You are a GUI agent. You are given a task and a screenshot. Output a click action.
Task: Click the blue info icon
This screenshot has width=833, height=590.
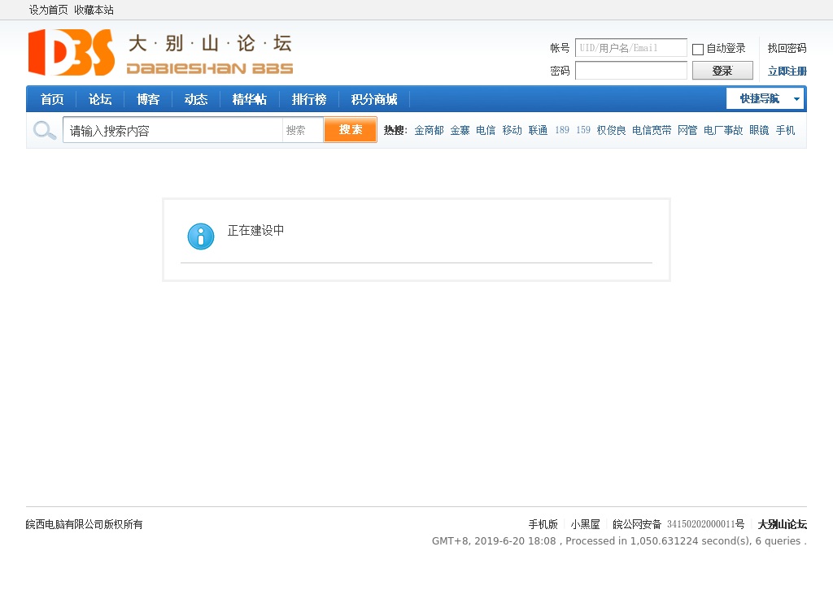(201, 236)
